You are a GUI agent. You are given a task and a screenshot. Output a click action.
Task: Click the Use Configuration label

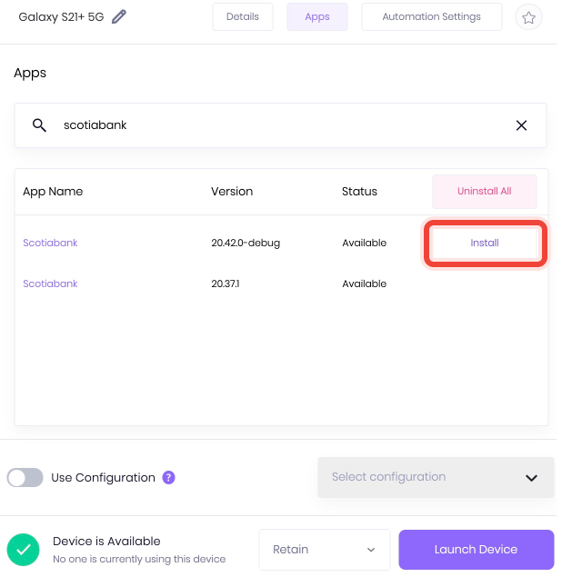103,478
